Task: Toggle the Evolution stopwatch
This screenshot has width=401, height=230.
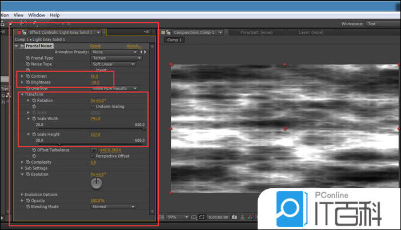Action: click(28, 174)
